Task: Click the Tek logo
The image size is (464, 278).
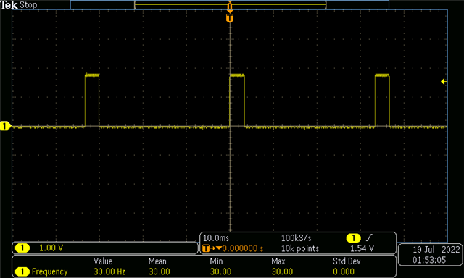Action: 9,5
